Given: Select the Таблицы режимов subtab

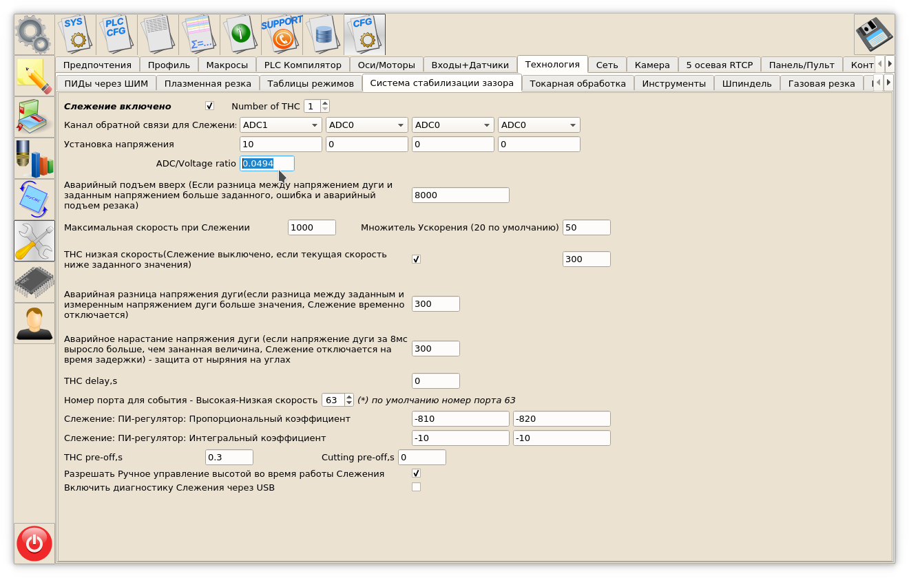Looking at the screenshot, I should click(311, 83).
